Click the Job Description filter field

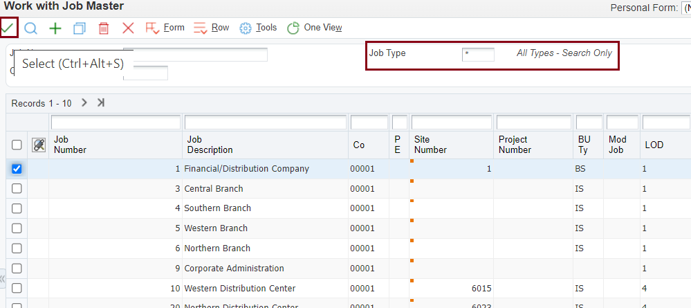click(266, 122)
